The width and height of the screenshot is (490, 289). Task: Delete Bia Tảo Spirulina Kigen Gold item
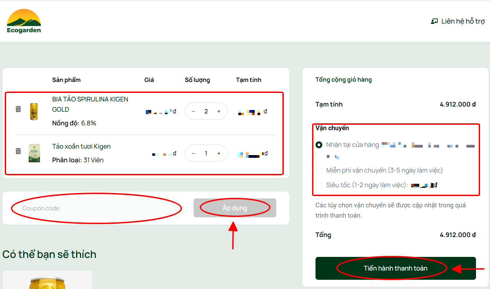click(18, 109)
